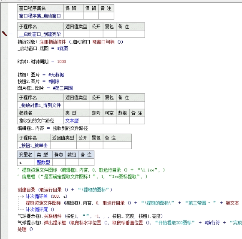Click the 注册拖放控件 method call
Screen dimensions: 242x239
pos(53,42)
